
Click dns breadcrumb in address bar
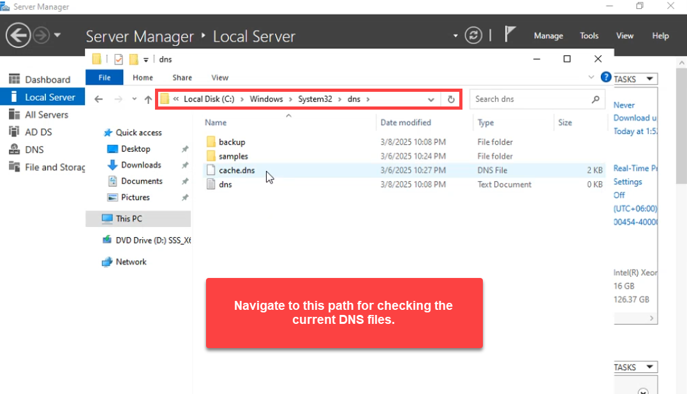[x=354, y=99]
